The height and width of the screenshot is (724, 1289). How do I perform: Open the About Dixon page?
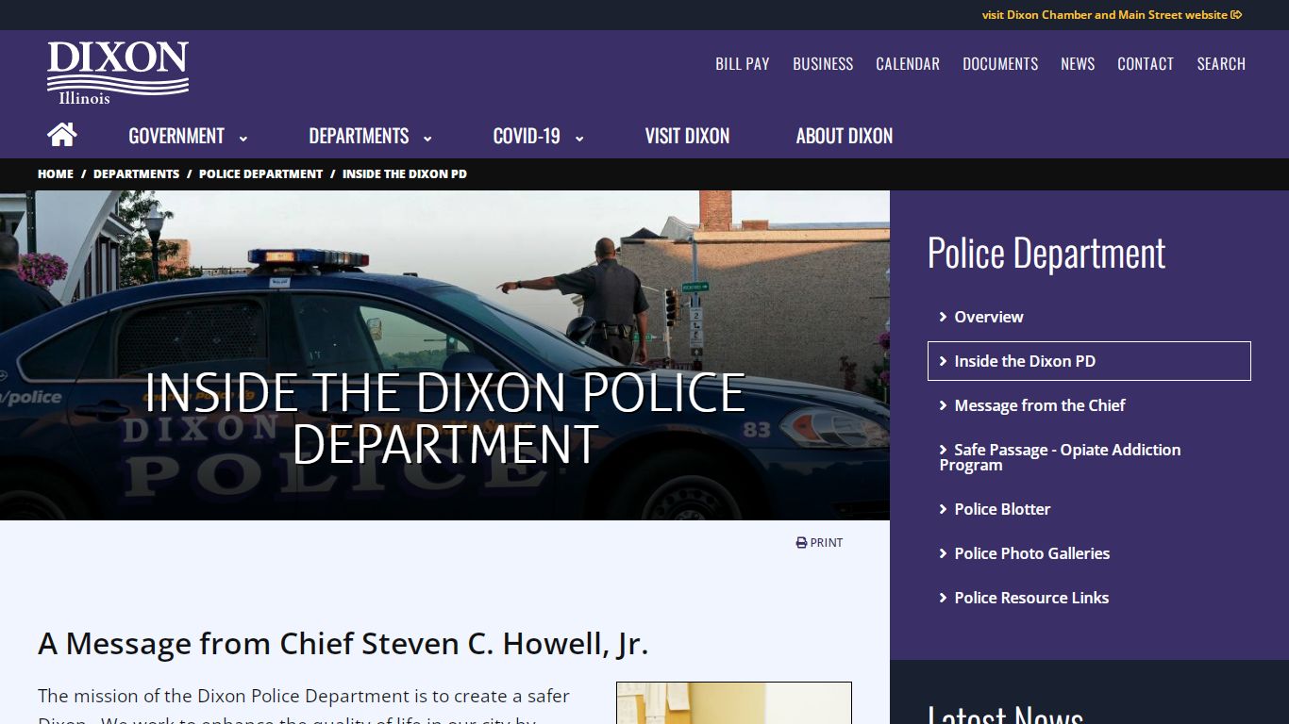point(844,136)
